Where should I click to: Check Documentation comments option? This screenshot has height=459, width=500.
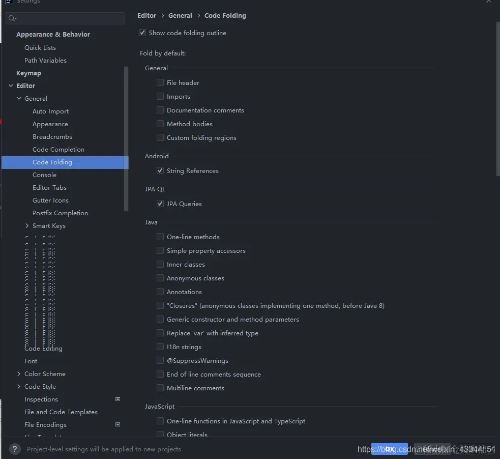click(x=160, y=110)
